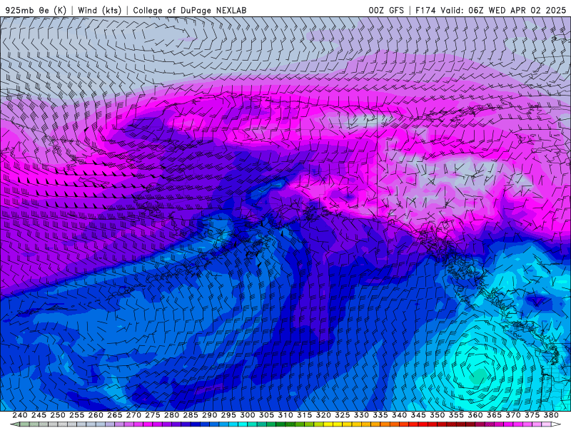Click the 355 value on color scale

pos(456,415)
